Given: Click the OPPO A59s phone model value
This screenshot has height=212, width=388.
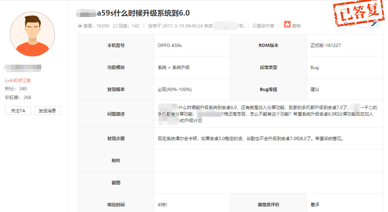Looking at the screenshot, I should 170,46.
